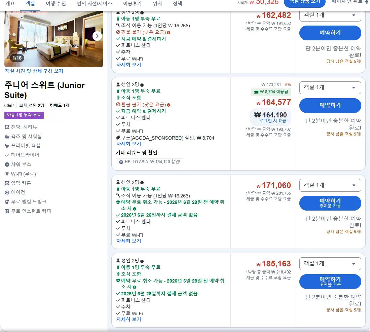Screen dimensions: 370x332
Task: Open 객실 1개 dropdown for 162,482 offer
Action: (330, 16)
